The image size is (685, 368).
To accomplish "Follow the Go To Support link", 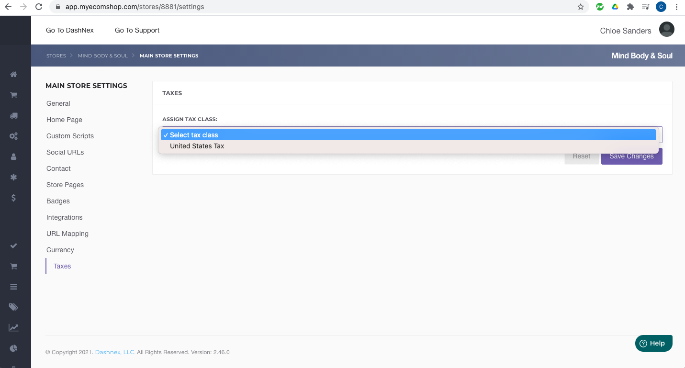I will point(137,30).
